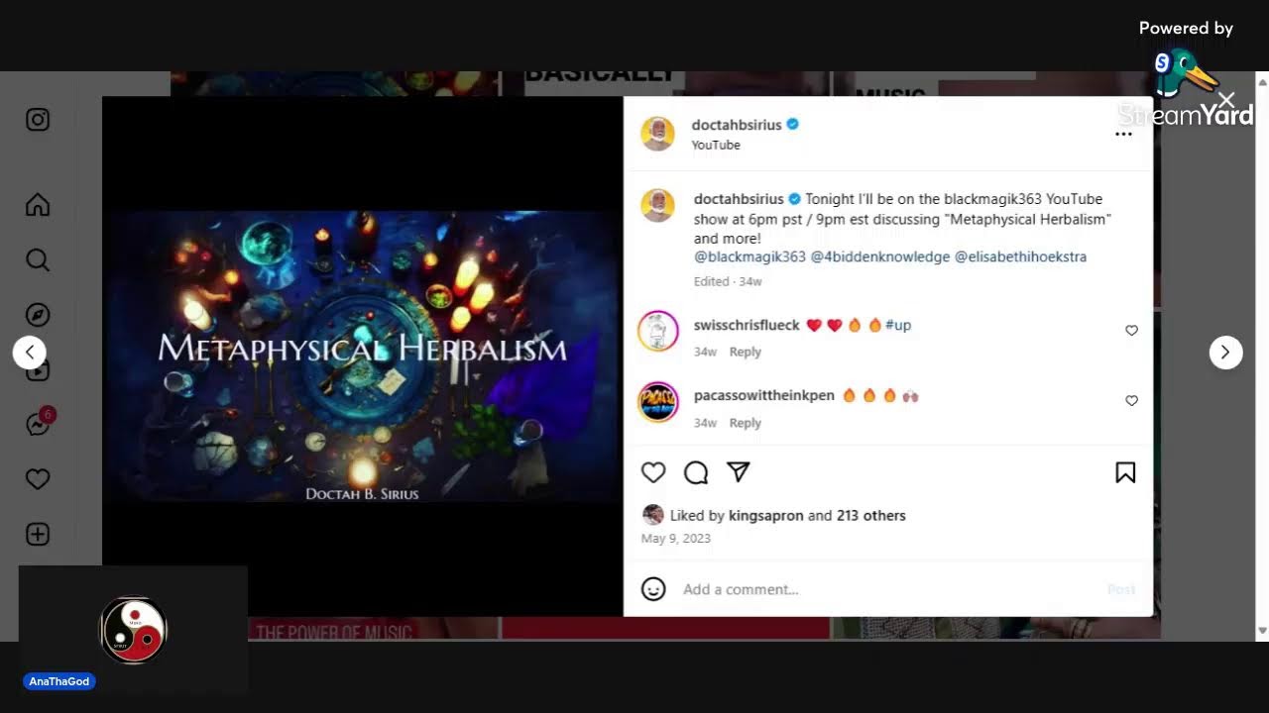This screenshot has height=713, width=1269.
Task: Save post with bookmark icon
Action: 1125,472
